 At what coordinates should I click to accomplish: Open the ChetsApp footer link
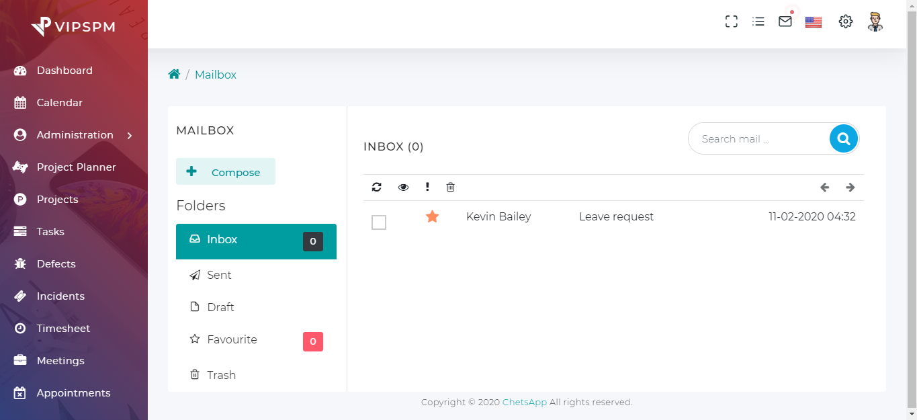(524, 403)
